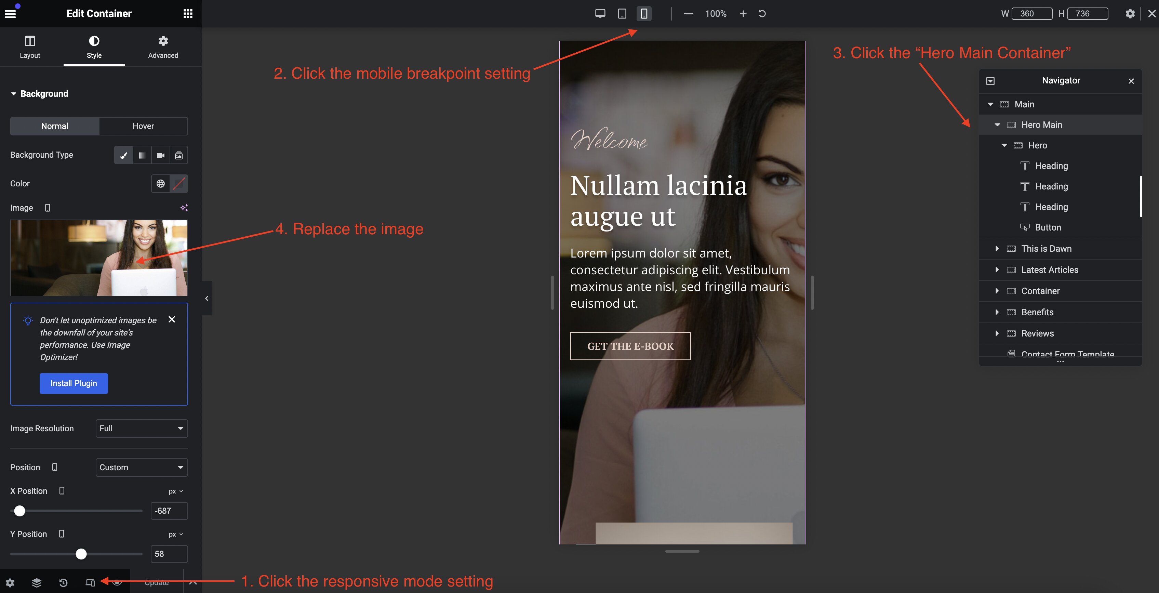Switch background color to a Global color
The height and width of the screenshot is (593, 1159).
click(161, 184)
